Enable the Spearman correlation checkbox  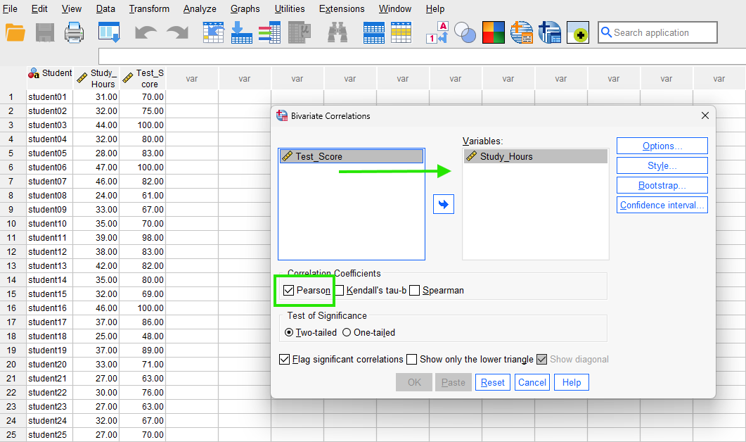(415, 290)
